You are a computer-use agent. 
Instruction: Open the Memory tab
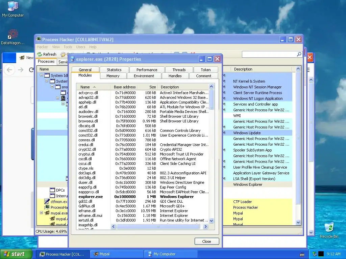pos(113,76)
